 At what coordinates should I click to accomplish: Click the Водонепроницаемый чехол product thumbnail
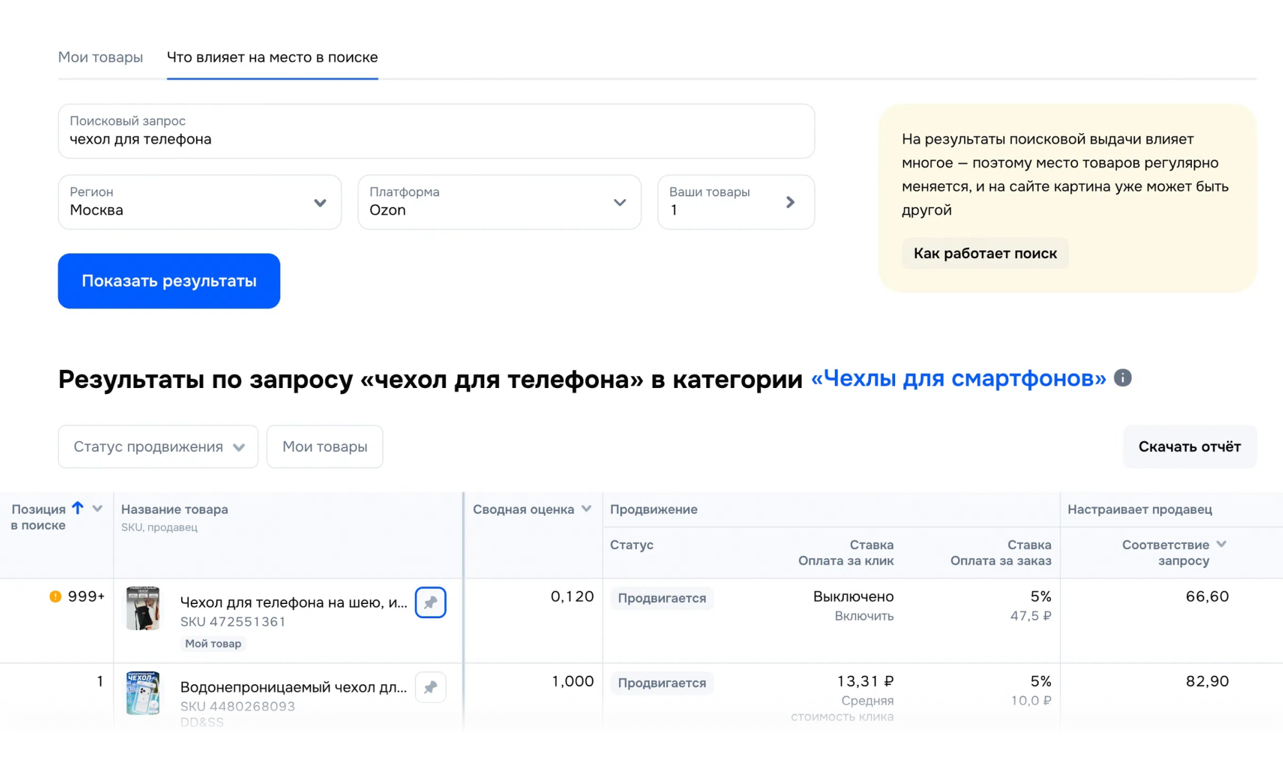143,693
